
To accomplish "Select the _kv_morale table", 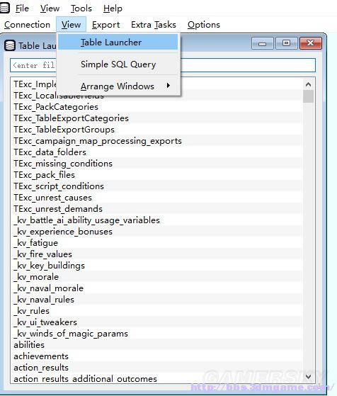I will [158, 277].
